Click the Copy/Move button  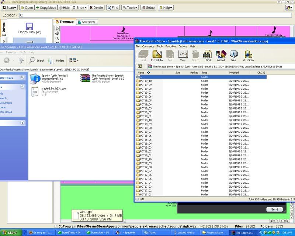[x=46, y=7]
